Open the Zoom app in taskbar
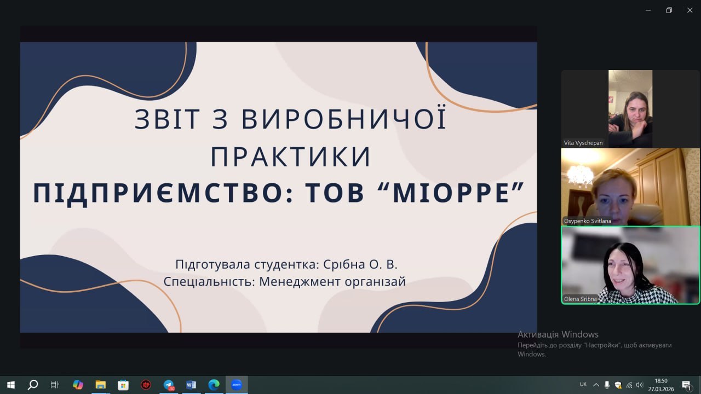 (x=237, y=385)
